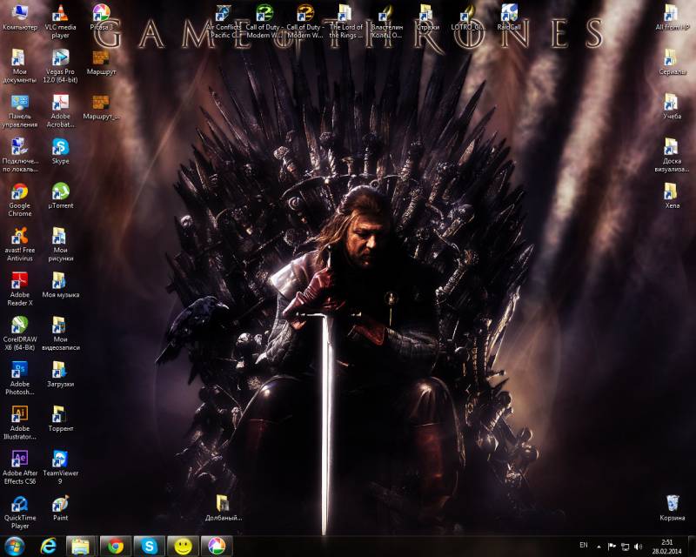Select The Lord of the Rings shortcut

coord(345,21)
